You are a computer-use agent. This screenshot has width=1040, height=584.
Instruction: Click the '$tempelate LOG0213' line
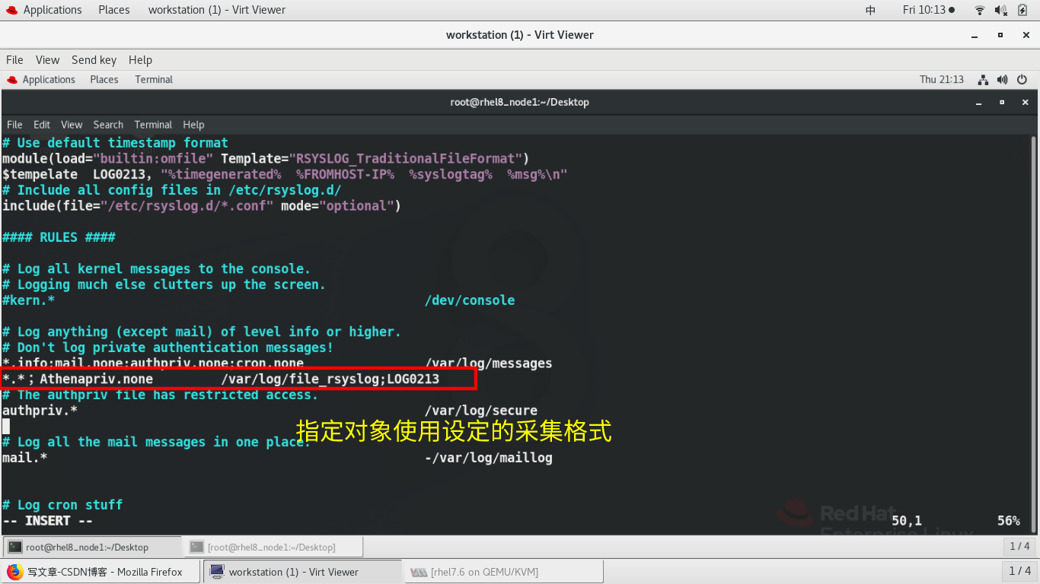pyautogui.click(x=284, y=174)
